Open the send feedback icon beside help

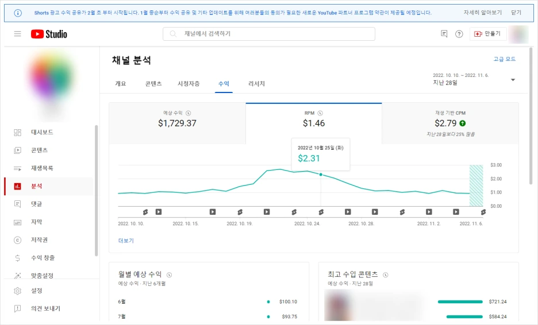coord(444,34)
